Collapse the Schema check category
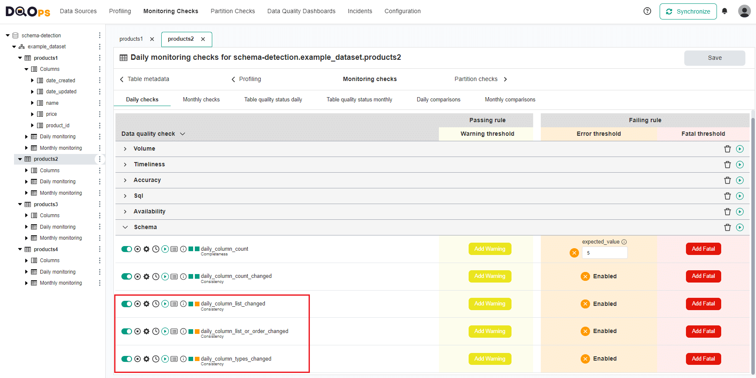This screenshot has height=378, width=756. pos(125,227)
